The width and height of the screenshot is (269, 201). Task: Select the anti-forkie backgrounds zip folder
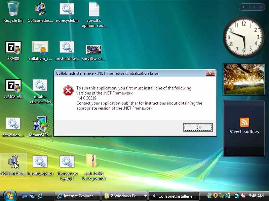click(94, 167)
